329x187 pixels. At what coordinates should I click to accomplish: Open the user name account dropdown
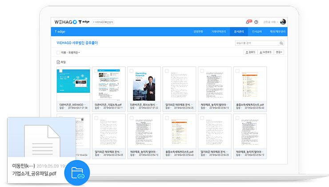(271, 22)
